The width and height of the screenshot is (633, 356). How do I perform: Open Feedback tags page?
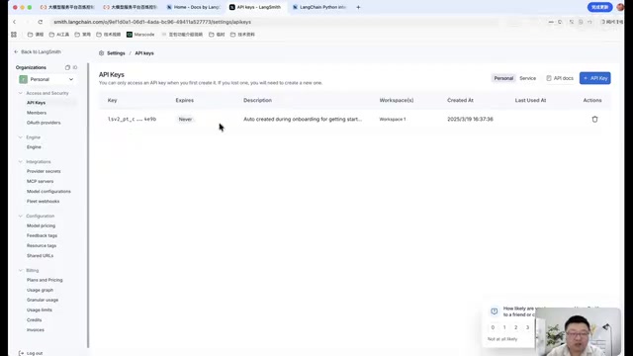pyautogui.click(x=42, y=235)
